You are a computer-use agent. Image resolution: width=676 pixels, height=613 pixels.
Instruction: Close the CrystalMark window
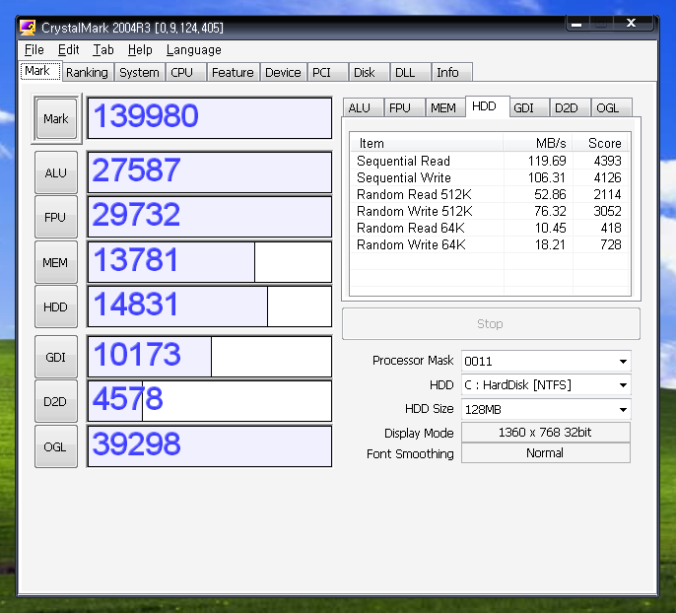pyautogui.click(x=632, y=24)
